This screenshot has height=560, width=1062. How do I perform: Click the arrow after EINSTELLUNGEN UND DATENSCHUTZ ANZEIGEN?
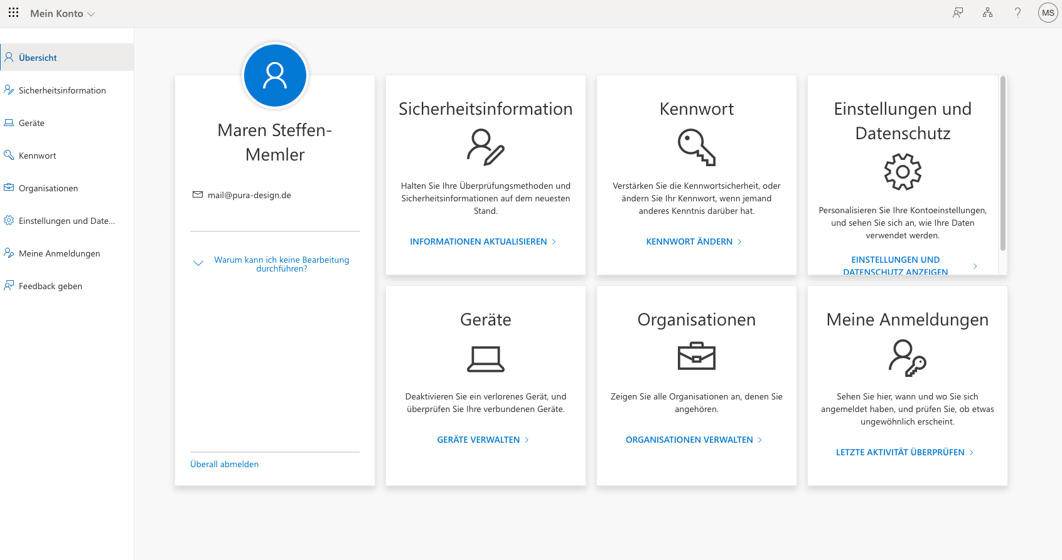pyautogui.click(x=975, y=266)
